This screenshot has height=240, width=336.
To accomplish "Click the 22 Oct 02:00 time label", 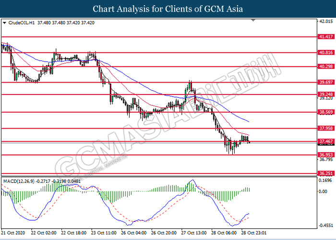I will [44, 233].
